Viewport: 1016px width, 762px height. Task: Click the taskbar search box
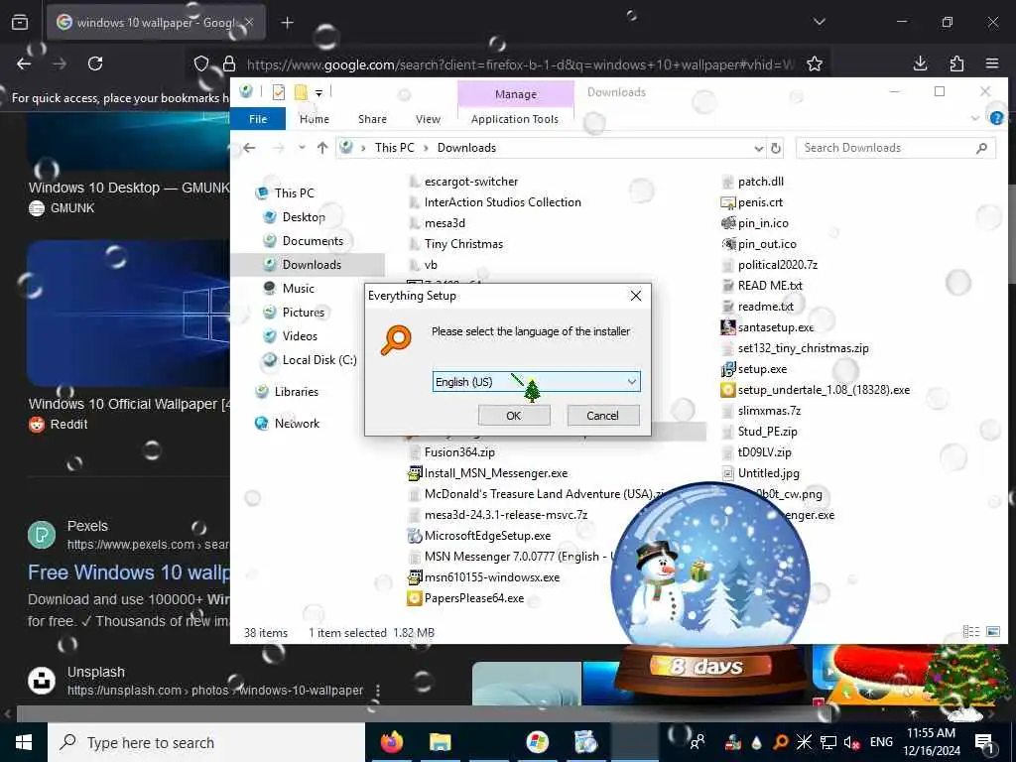(x=206, y=742)
